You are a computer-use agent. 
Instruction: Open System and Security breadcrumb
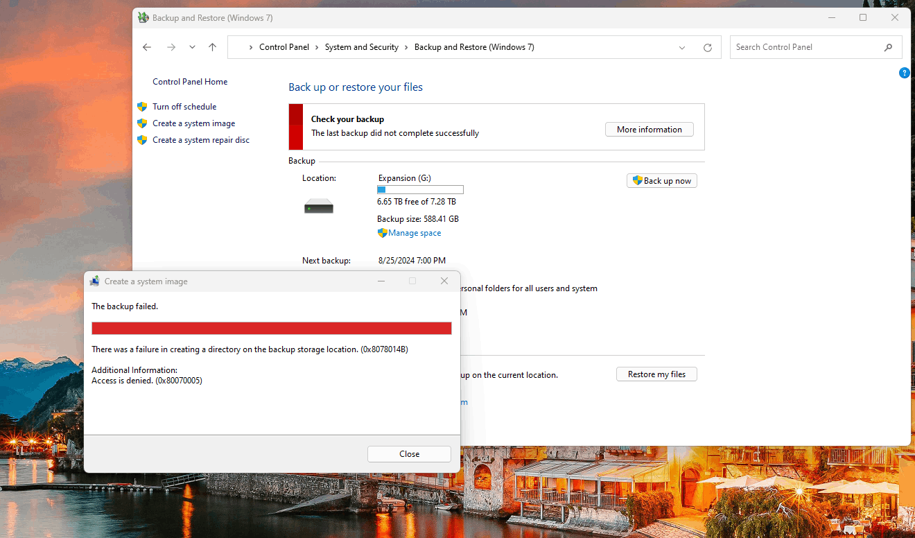362,47
